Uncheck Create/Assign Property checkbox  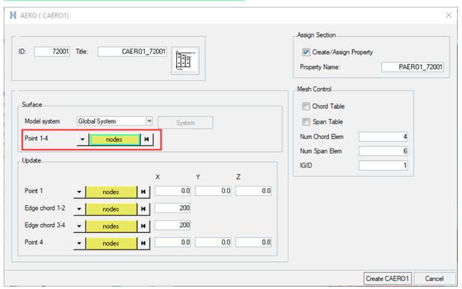[306, 52]
